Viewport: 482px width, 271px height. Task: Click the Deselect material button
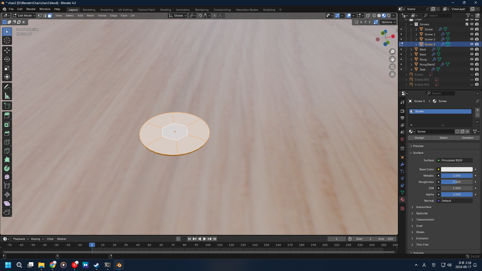click(x=467, y=138)
